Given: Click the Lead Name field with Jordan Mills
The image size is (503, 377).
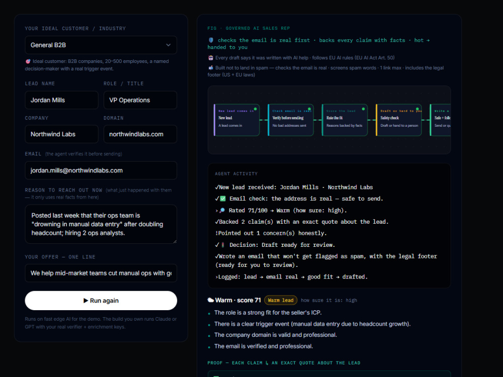Looking at the screenshot, I should [x=61, y=100].
